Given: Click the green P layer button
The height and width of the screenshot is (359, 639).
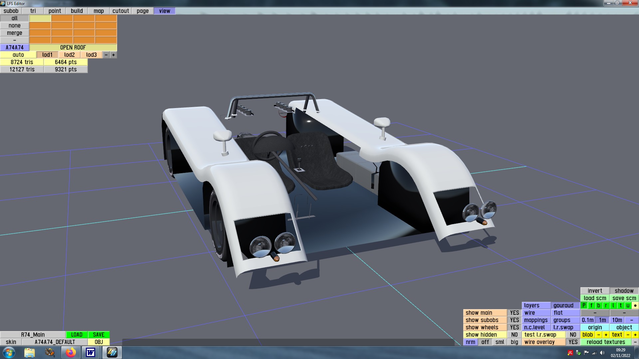Looking at the screenshot, I should coord(584,305).
